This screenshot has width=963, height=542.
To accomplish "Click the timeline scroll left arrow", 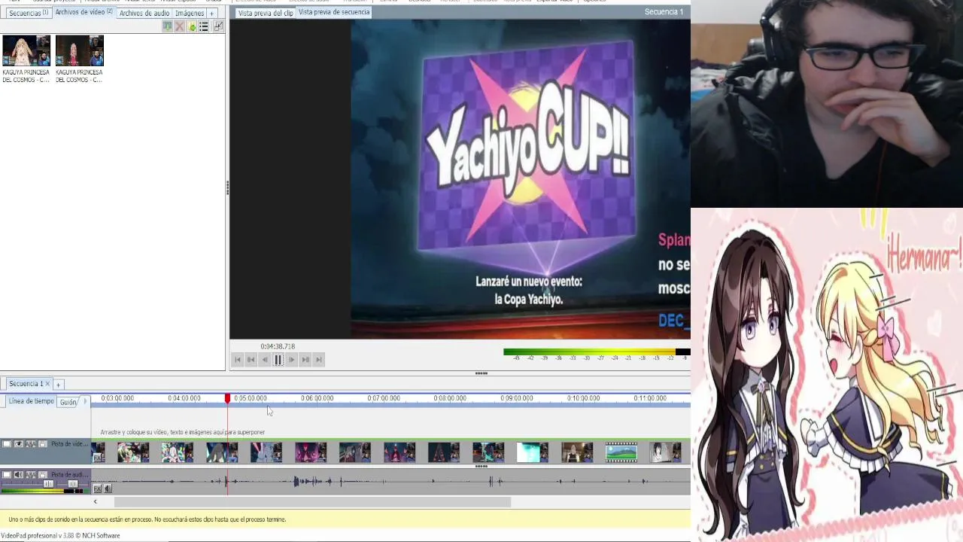I will point(95,501).
